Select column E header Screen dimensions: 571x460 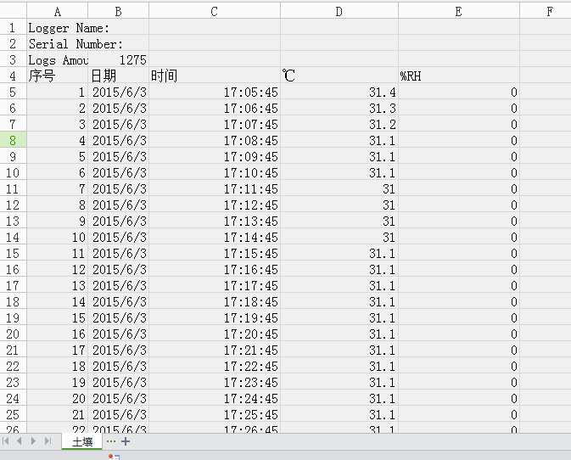458,11
